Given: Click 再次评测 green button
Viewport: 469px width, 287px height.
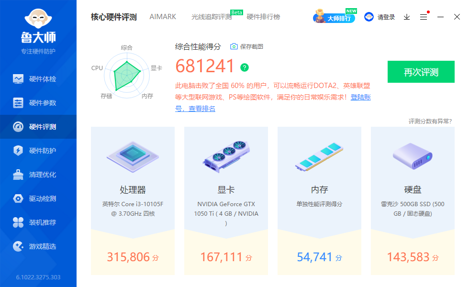Looking at the screenshot, I should [x=421, y=72].
